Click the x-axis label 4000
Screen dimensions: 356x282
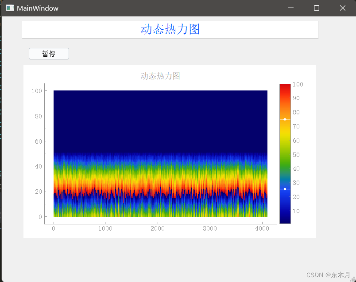262,228
